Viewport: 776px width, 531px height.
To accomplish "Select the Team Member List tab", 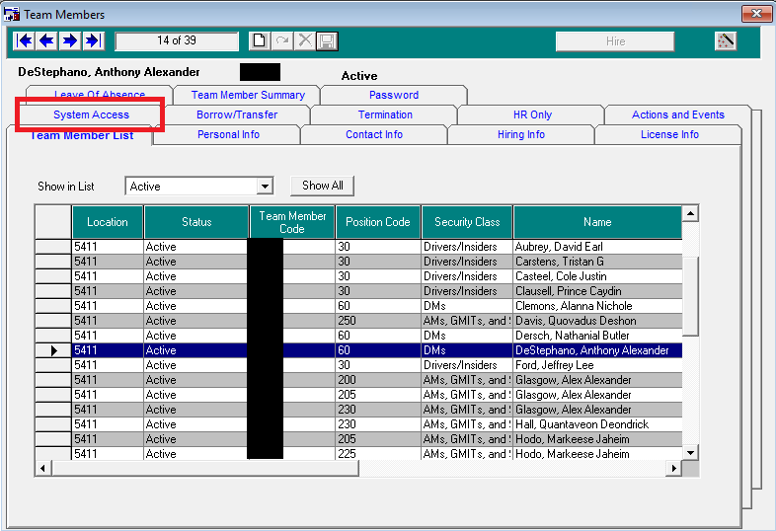I will click(81, 135).
